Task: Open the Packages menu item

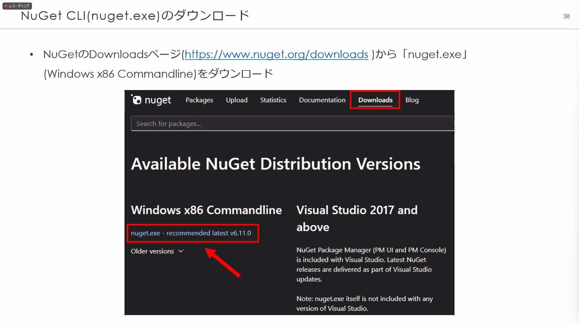Action: tap(199, 100)
